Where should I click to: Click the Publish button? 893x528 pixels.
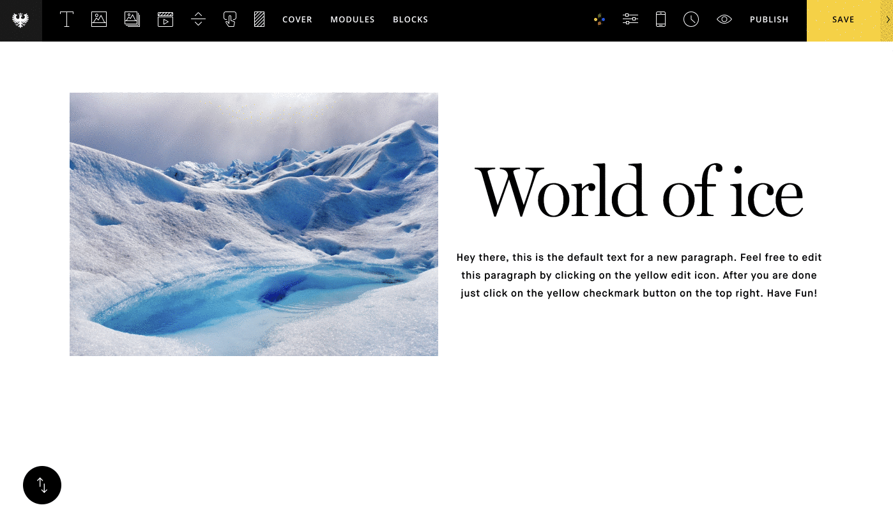(769, 20)
